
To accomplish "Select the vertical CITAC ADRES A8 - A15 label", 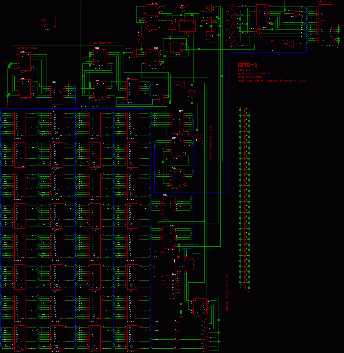I will 210,143.
